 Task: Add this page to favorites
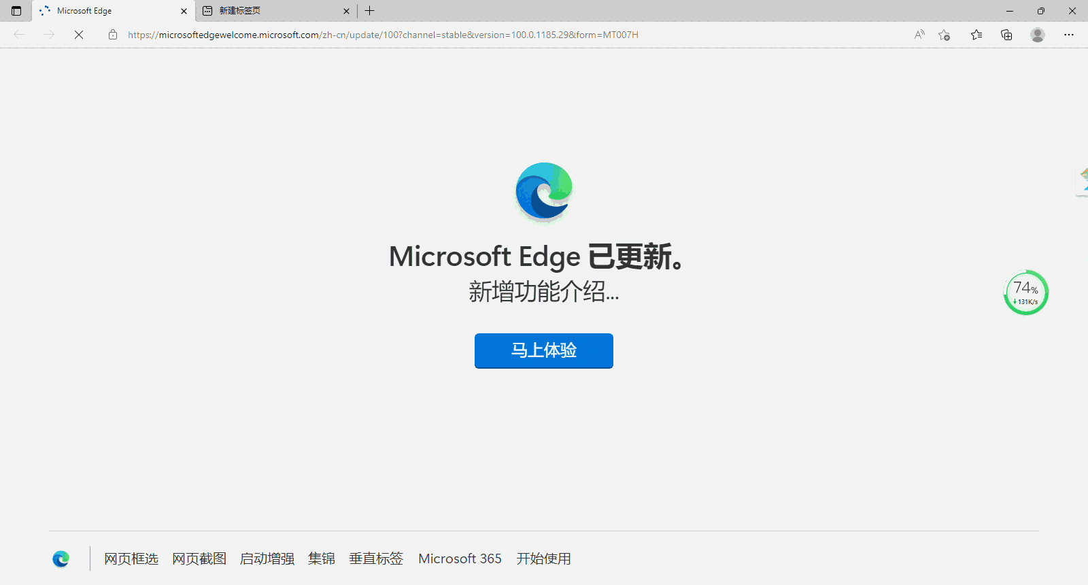(x=944, y=35)
